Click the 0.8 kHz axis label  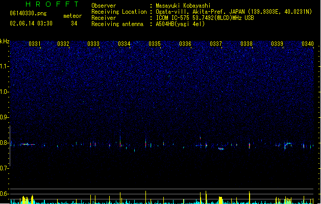(4, 143)
